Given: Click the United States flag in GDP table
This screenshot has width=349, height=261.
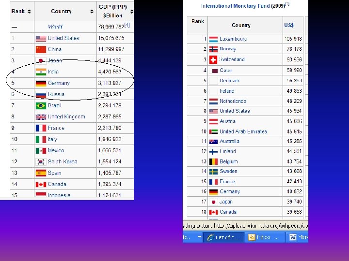Looking at the screenshot, I should pos(41,39).
